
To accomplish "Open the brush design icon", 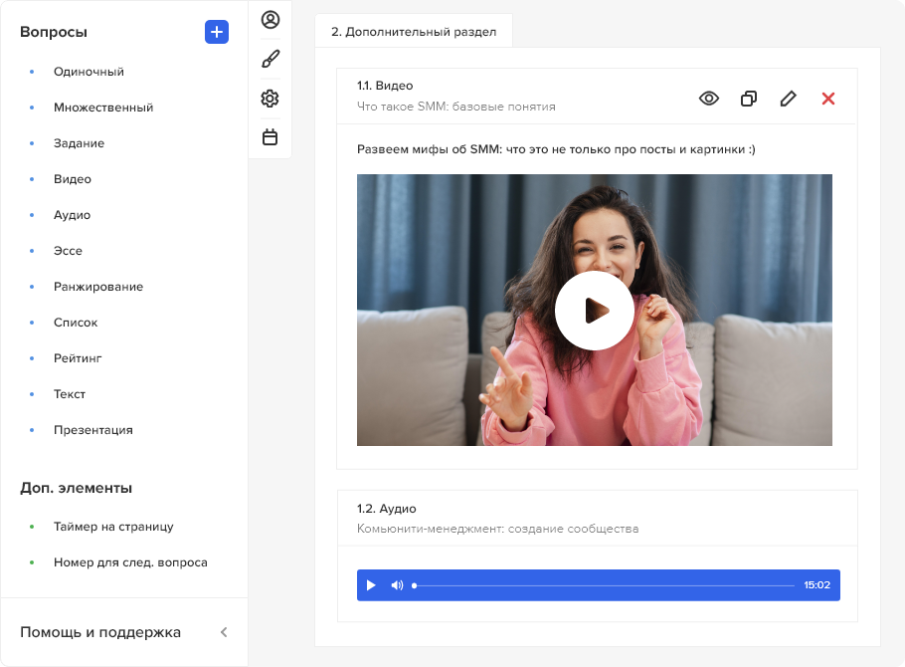I will [x=271, y=59].
